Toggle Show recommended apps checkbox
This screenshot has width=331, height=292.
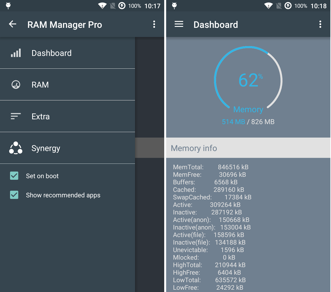click(x=14, y=195)
